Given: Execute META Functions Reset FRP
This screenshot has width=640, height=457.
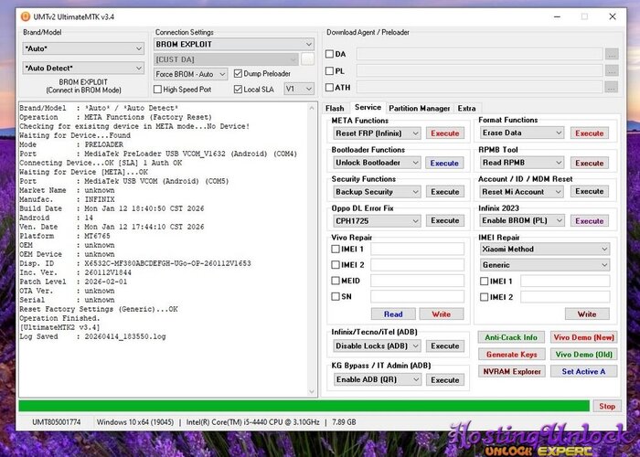Looking at the screenshot, I should pyautogui.click(x=445, y=133).
